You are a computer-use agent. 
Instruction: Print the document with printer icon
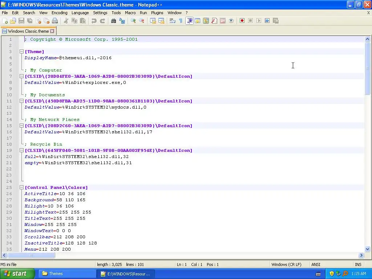click(x=55, y=21)
